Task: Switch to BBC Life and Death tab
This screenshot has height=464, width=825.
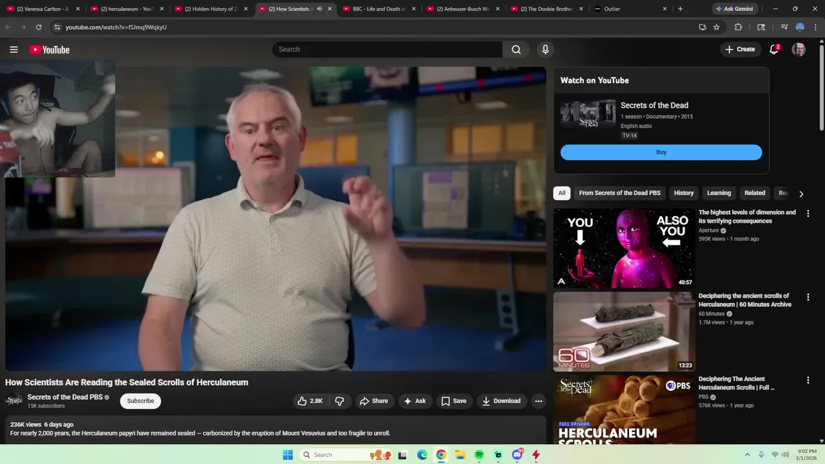Action: pos(378,9)
